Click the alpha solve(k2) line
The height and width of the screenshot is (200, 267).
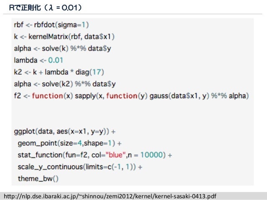65,84
